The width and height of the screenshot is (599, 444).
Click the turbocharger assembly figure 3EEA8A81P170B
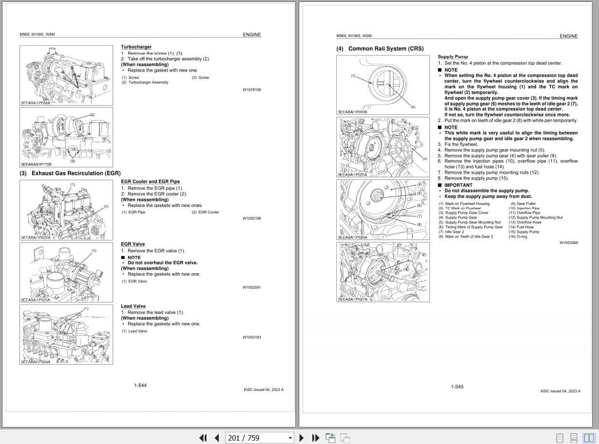point(66,137)
